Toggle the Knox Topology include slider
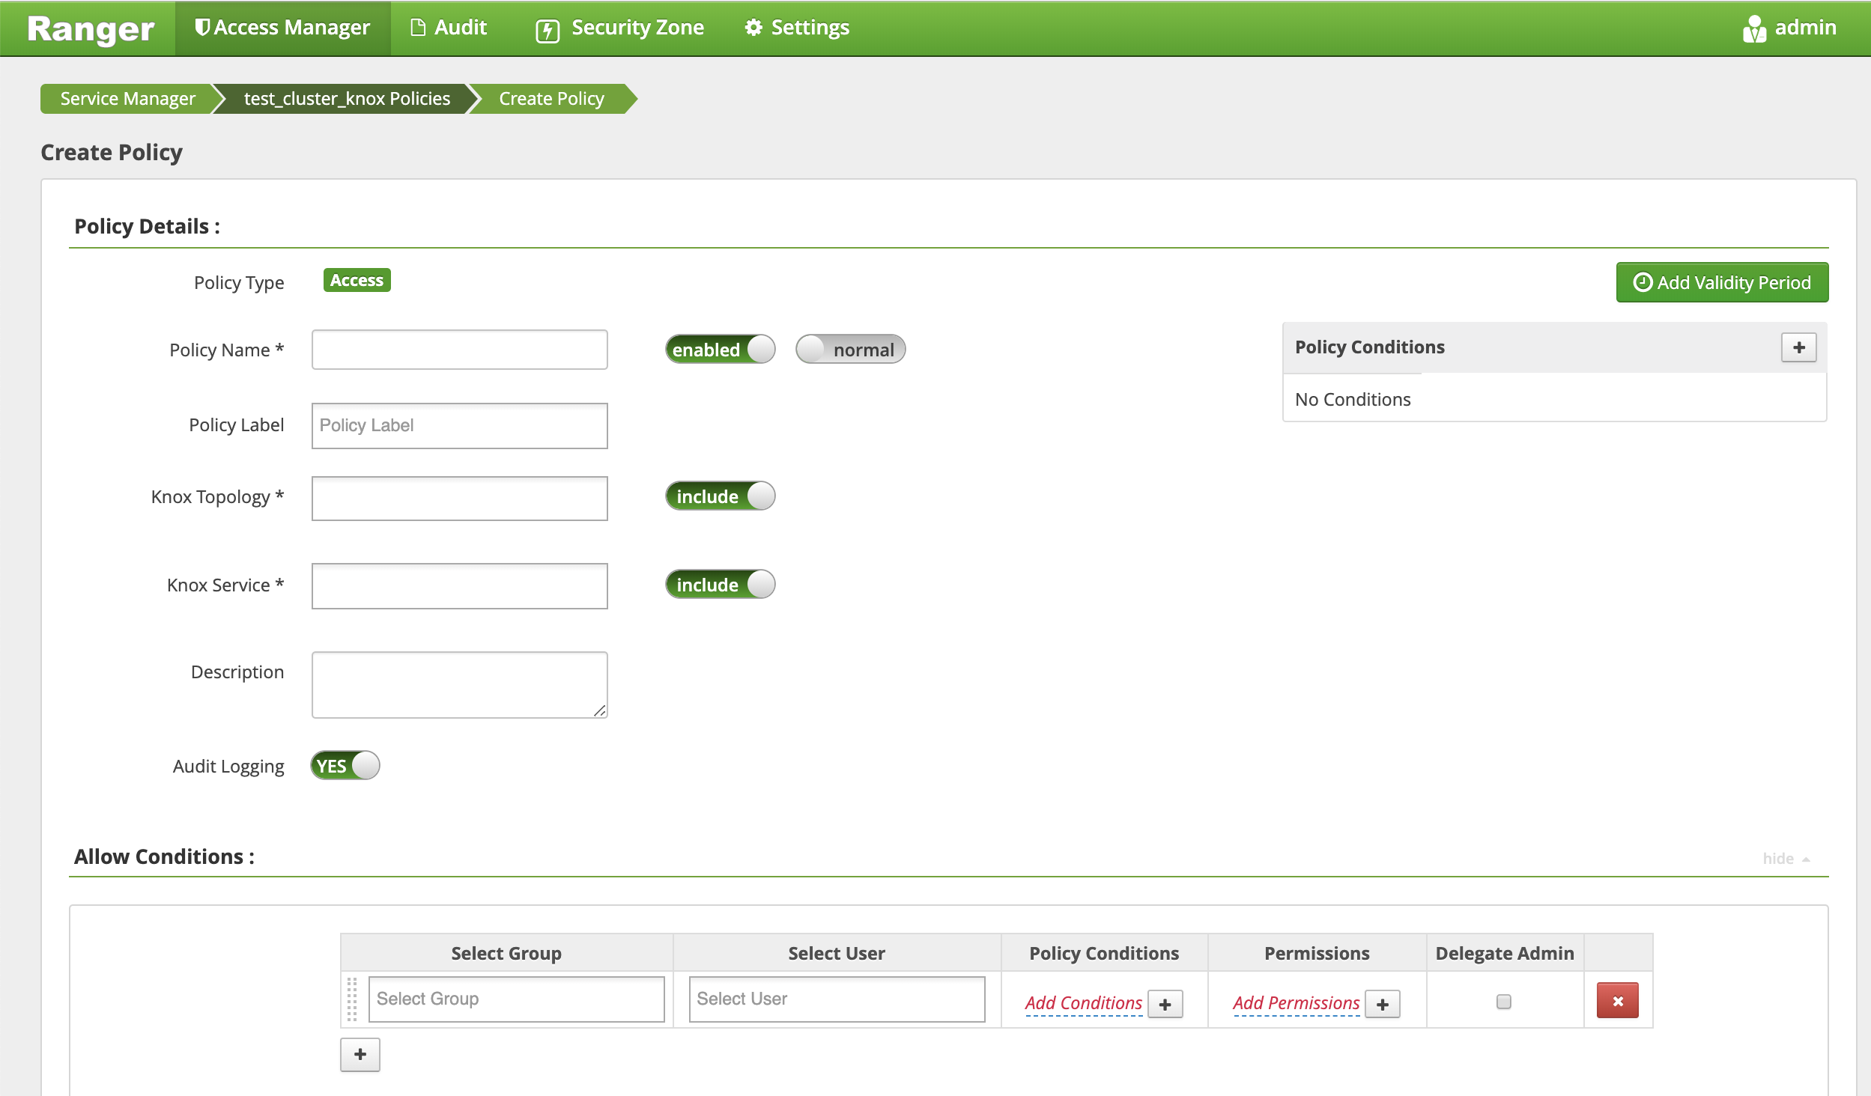Image resolution: width=1871 pixels, height=1096 pixels. 720,496
